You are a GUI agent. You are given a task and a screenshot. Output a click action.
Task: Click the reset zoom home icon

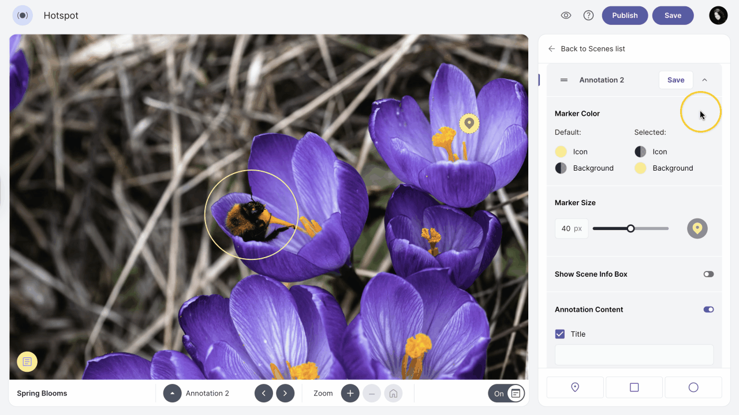(x=393, y=394)
